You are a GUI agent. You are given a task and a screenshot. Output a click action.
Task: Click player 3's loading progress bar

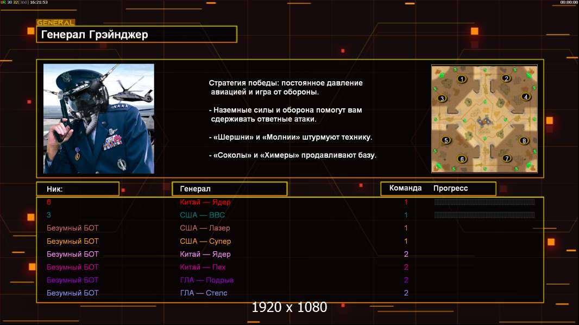click(484, 214)
